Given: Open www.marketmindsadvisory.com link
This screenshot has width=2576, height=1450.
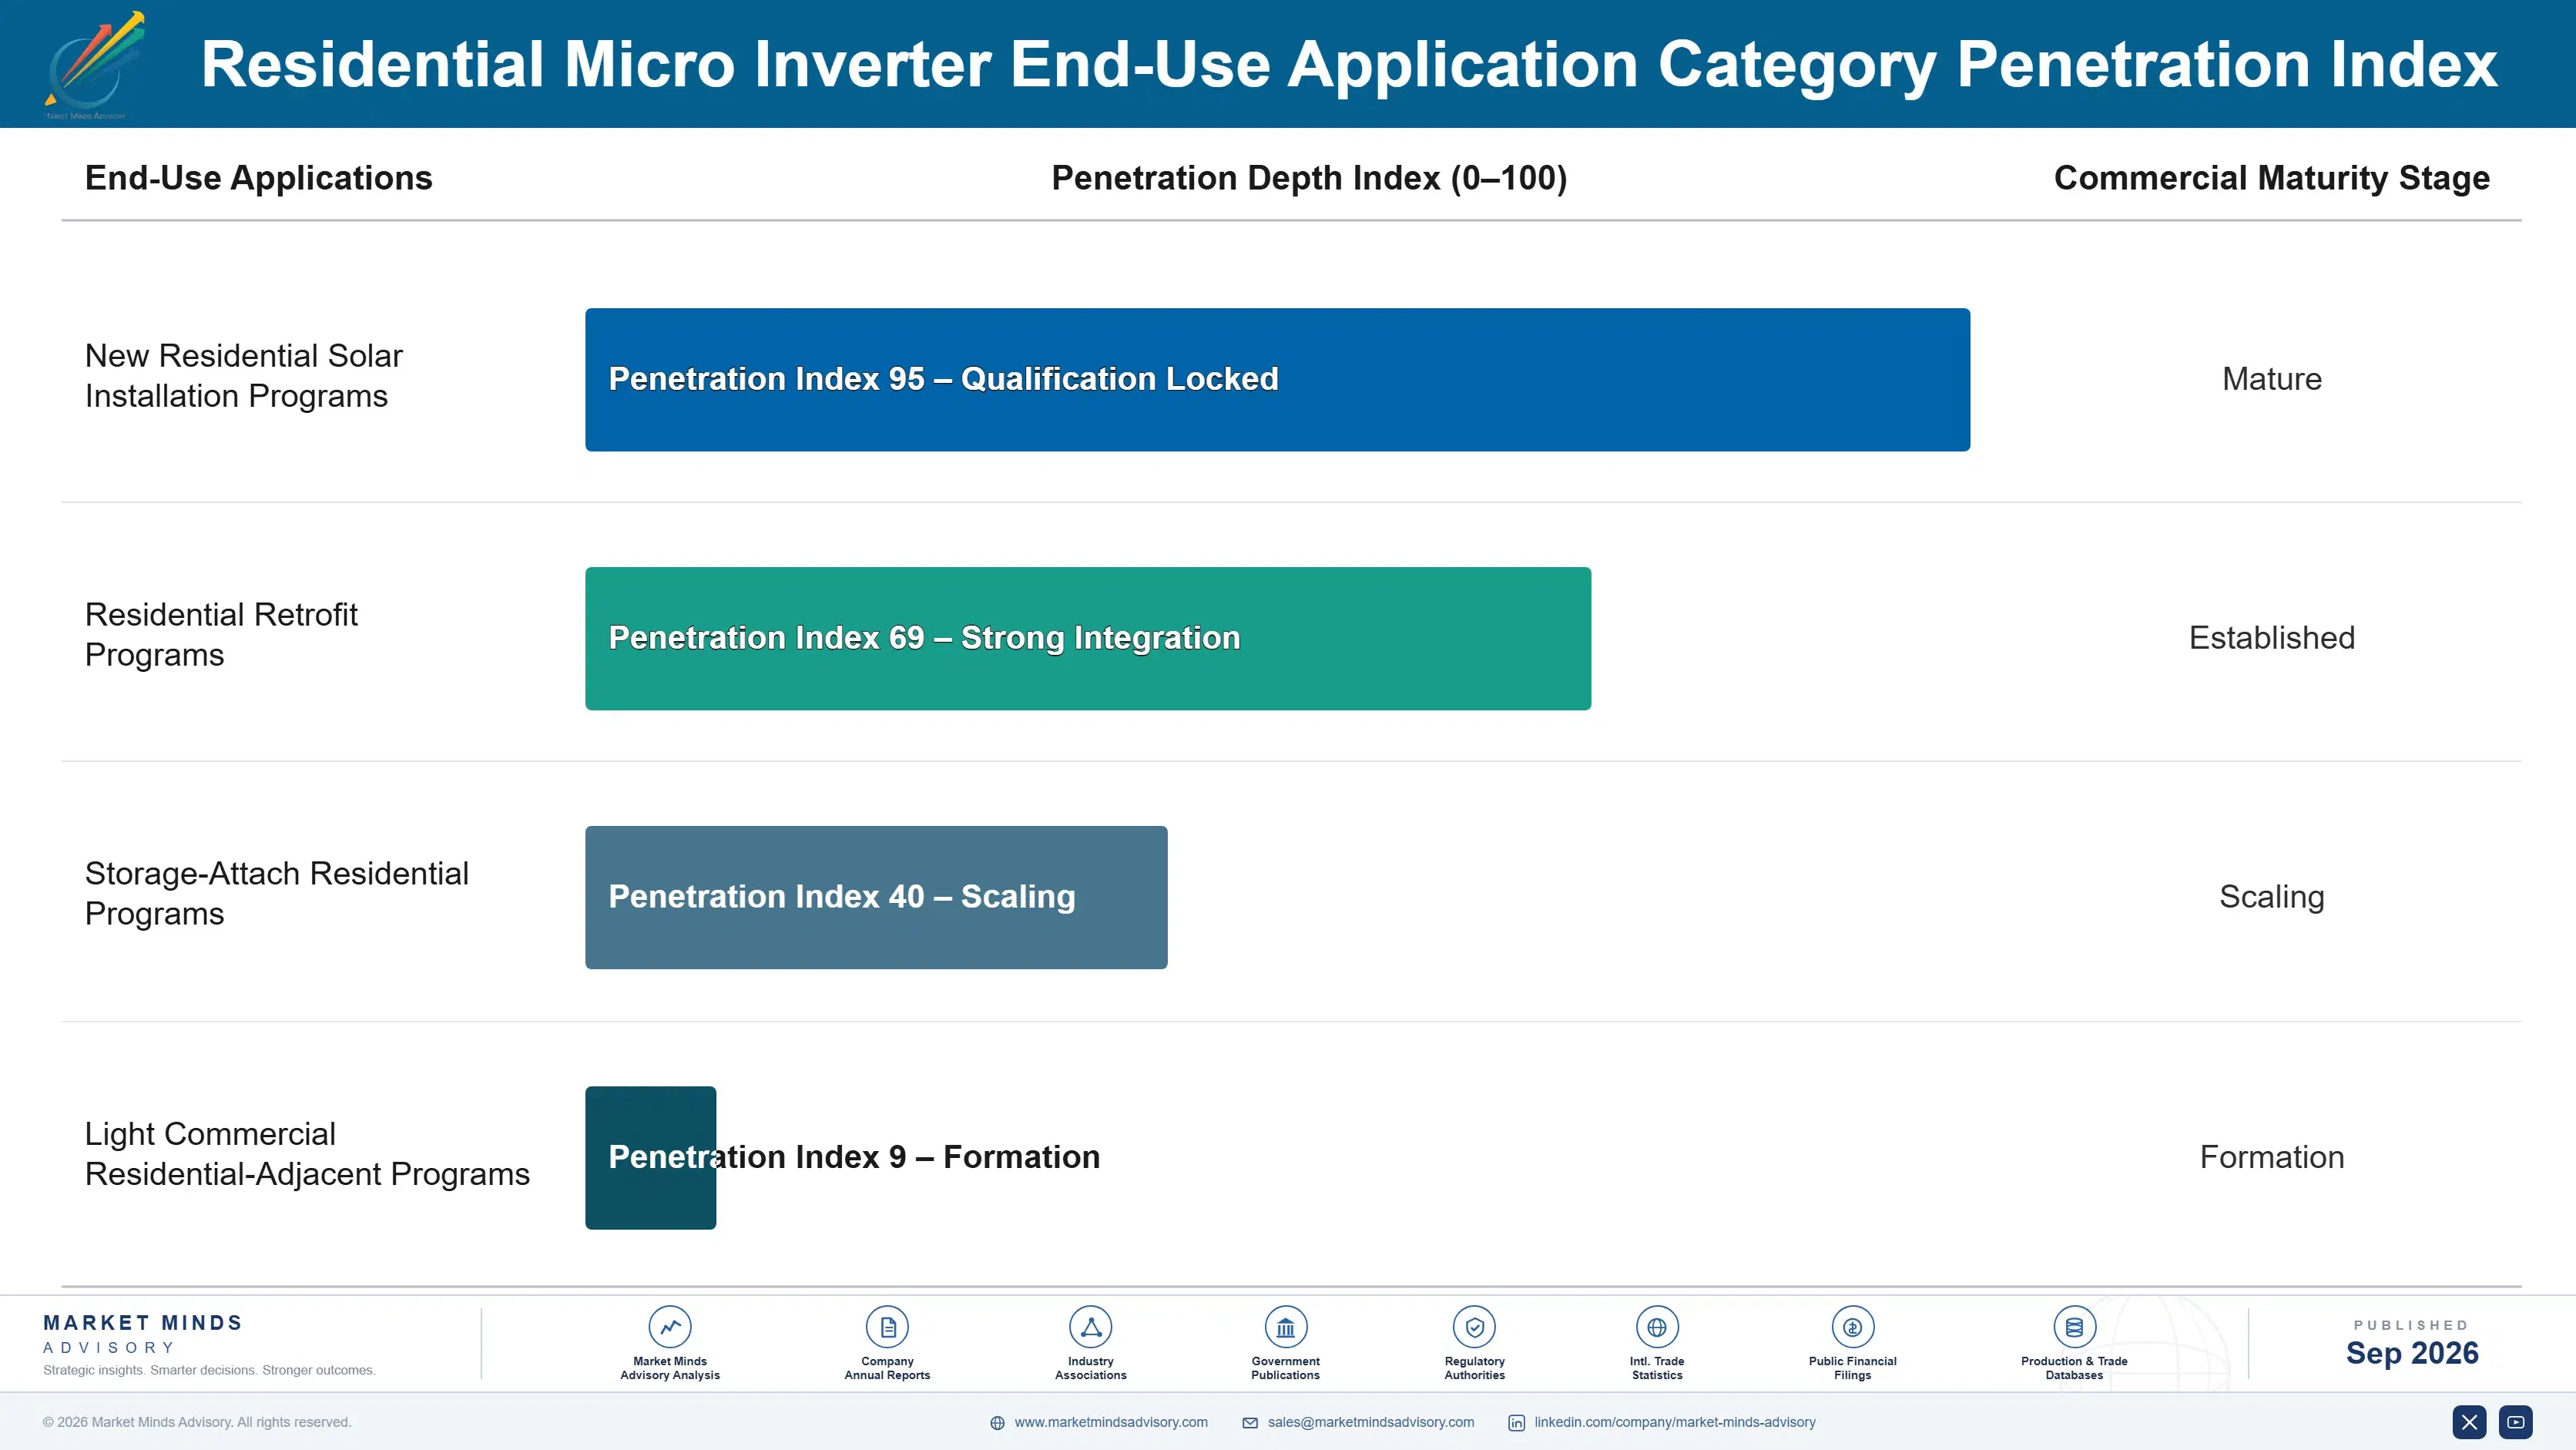Looking at the screenshot, I should [1110, 1422].
